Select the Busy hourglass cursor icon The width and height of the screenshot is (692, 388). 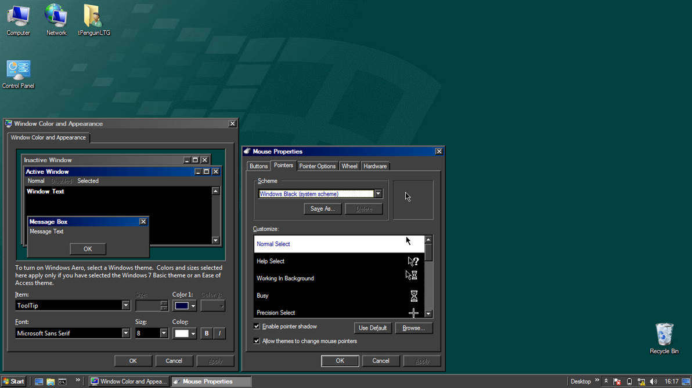(413, 296)
